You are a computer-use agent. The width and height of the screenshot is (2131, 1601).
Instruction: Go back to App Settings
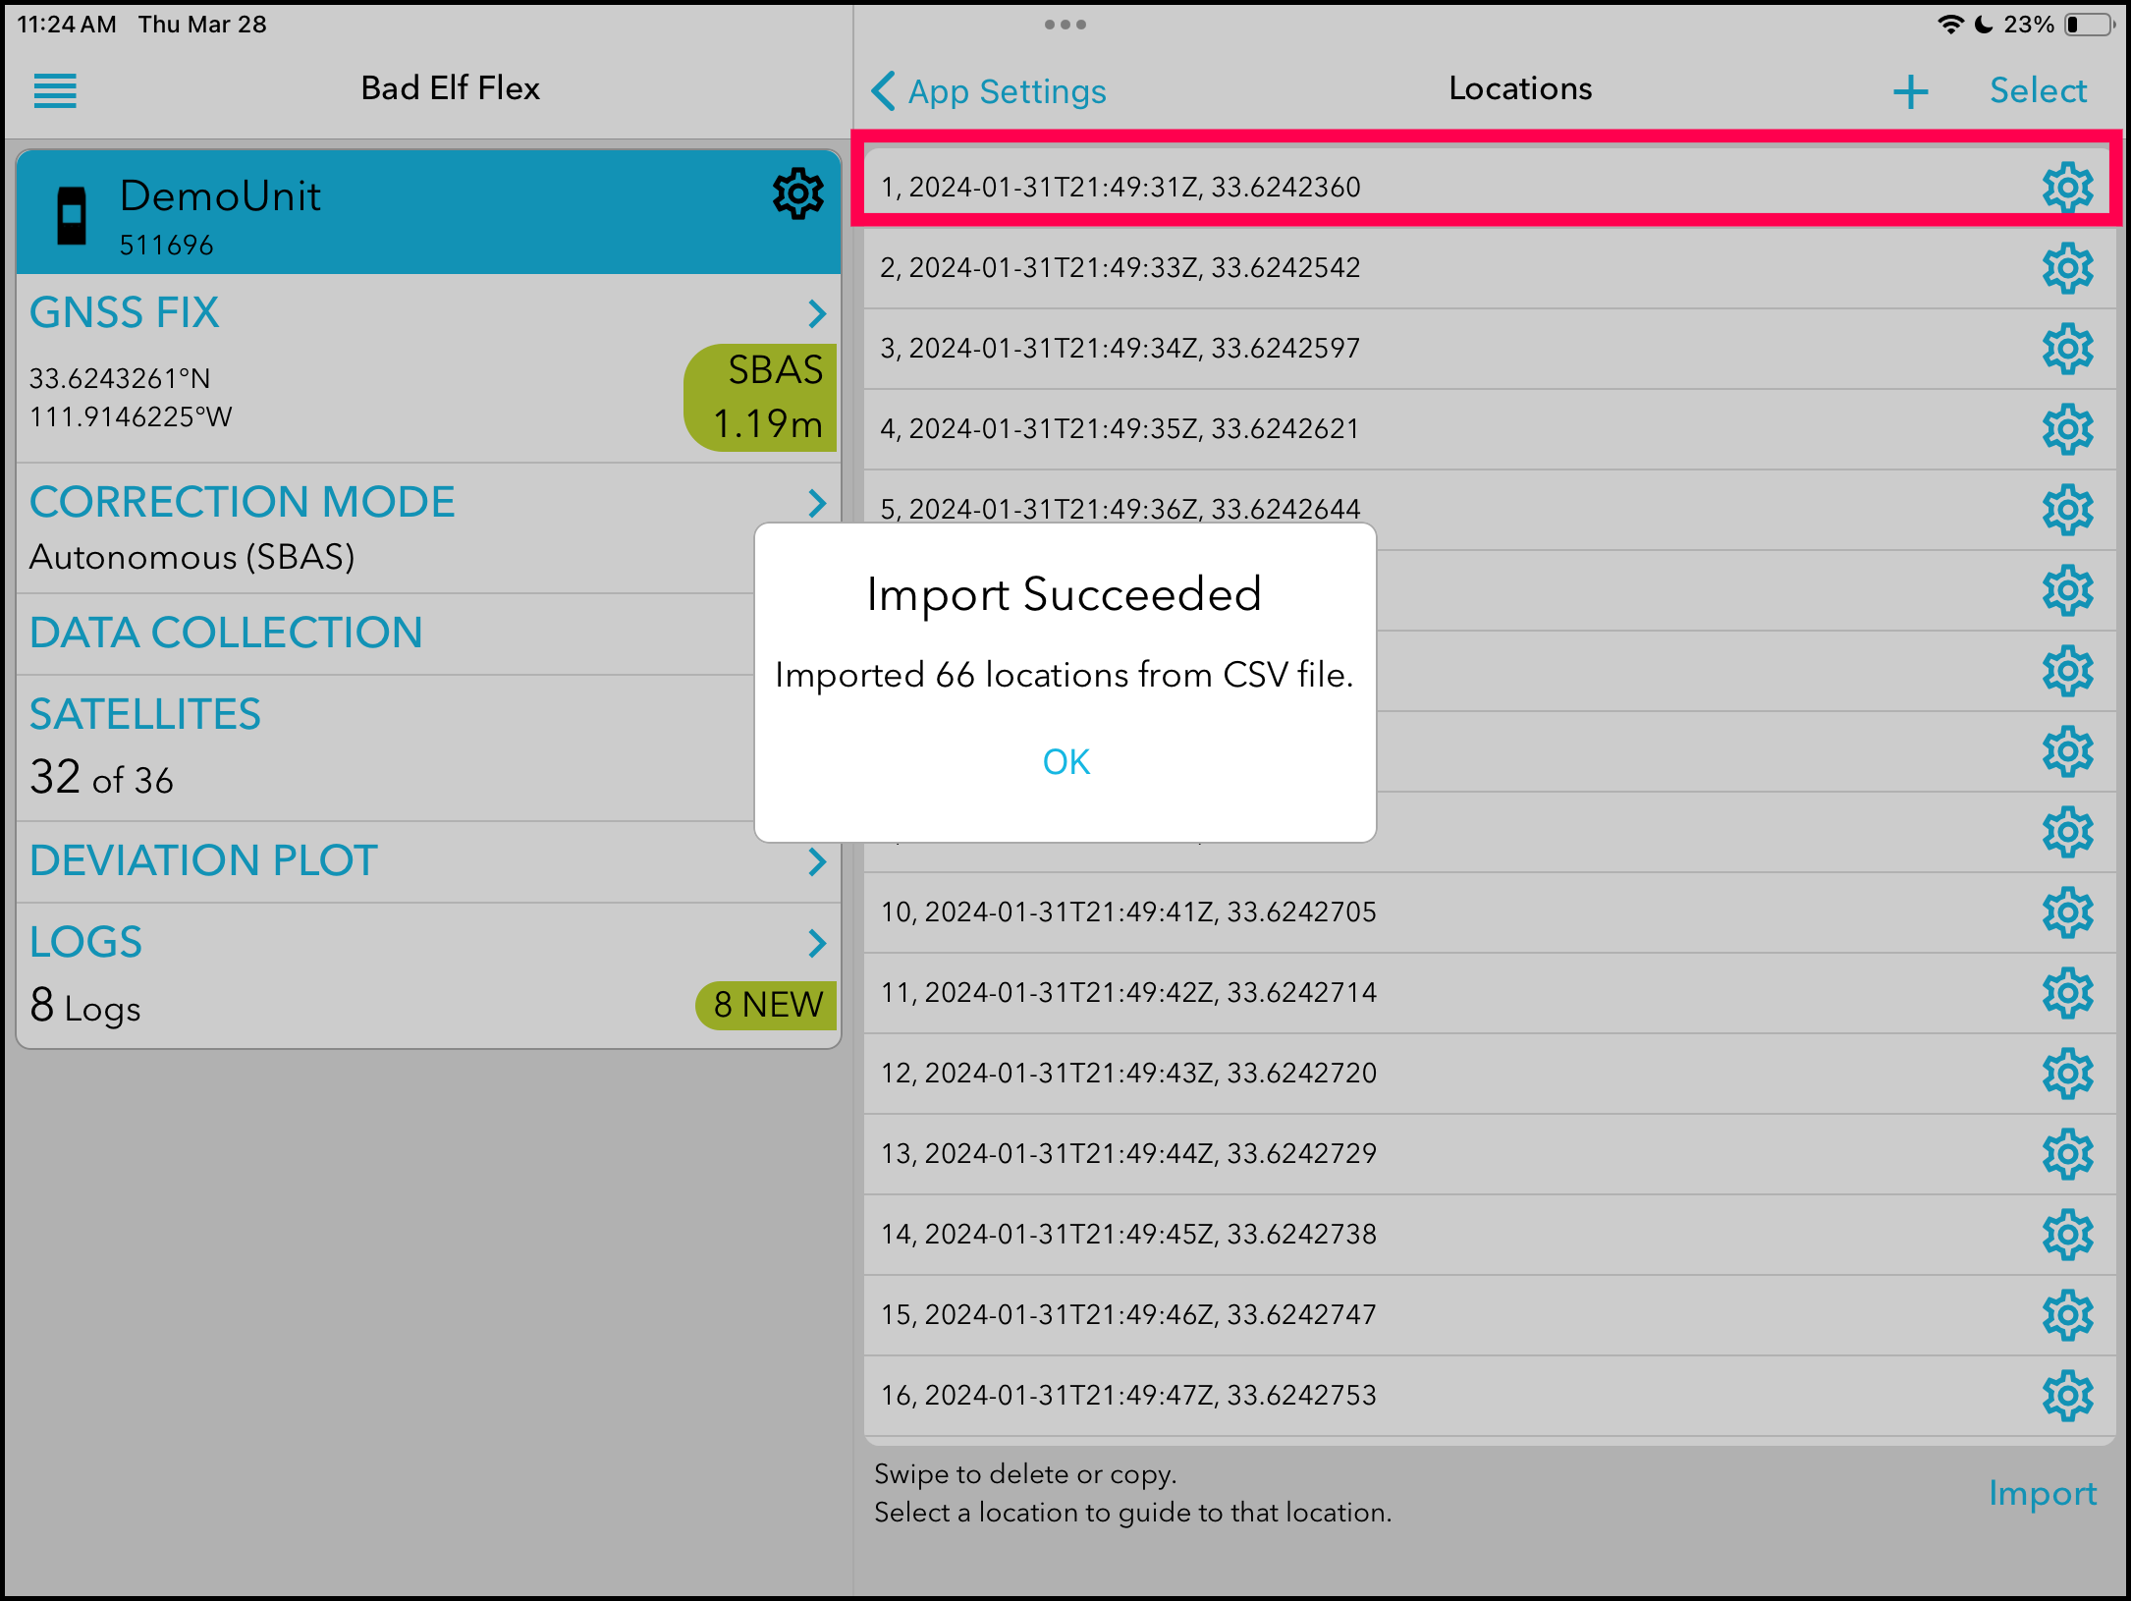[x=989, y=91]
